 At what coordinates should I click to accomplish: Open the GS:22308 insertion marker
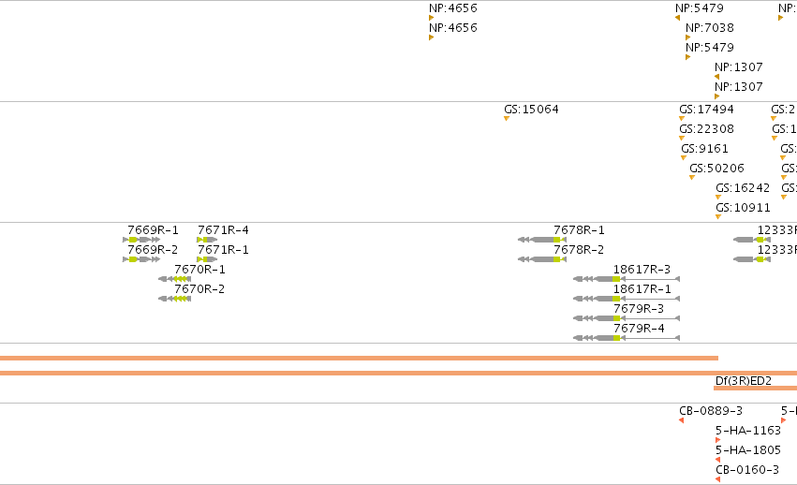(x=682, y=139)
